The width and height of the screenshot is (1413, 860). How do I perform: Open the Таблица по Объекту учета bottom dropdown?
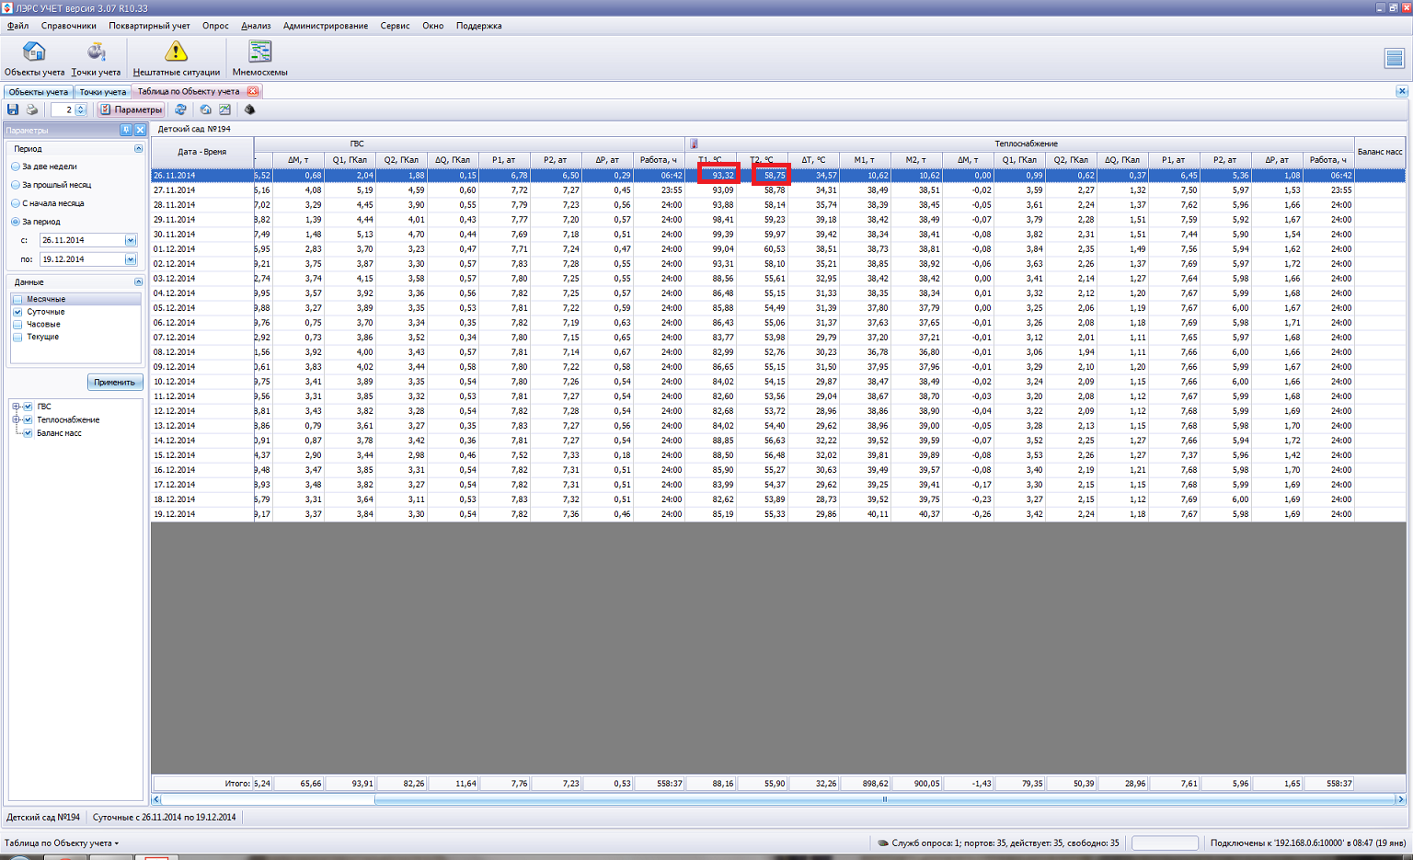[x=61, y=843]
